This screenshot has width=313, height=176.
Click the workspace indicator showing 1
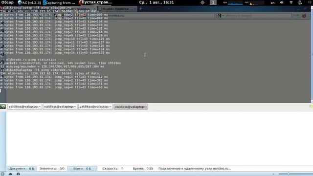[x=213, y=2]
